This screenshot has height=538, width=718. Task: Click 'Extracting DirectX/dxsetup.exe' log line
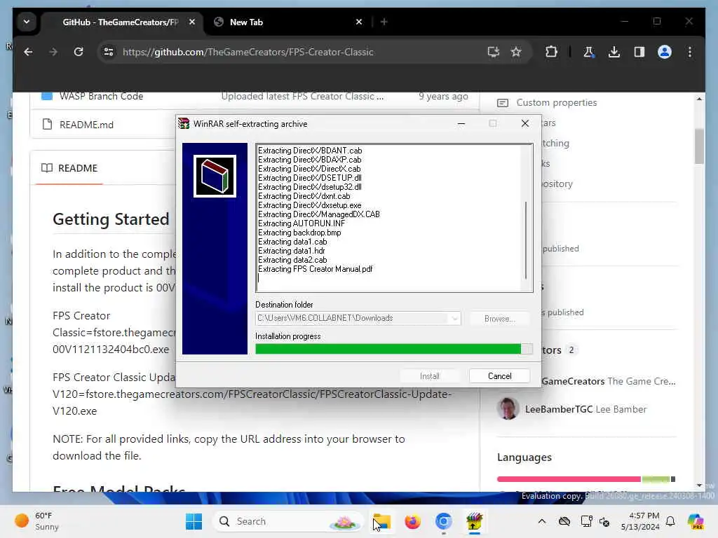[x=309, y=205]
